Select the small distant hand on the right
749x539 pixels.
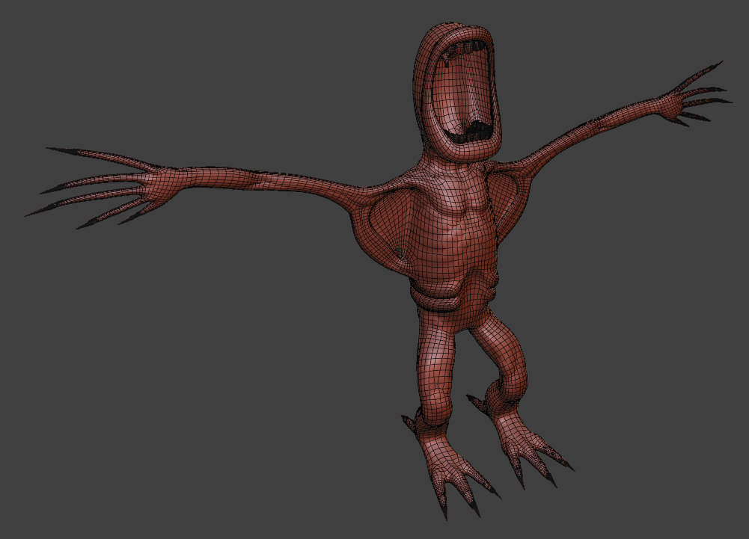tap(687, 99)
